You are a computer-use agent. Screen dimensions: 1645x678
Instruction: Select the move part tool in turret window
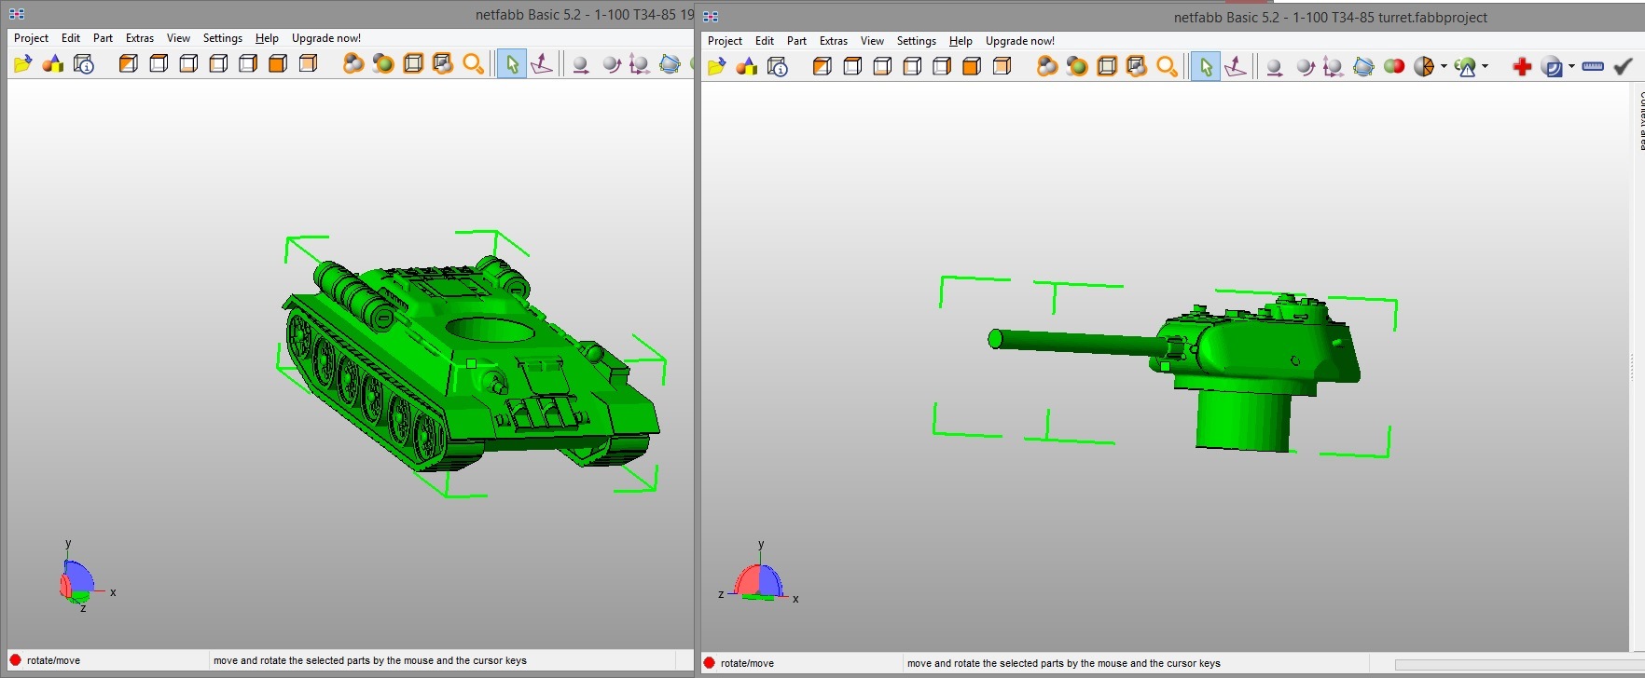(x=1274, y=66)
